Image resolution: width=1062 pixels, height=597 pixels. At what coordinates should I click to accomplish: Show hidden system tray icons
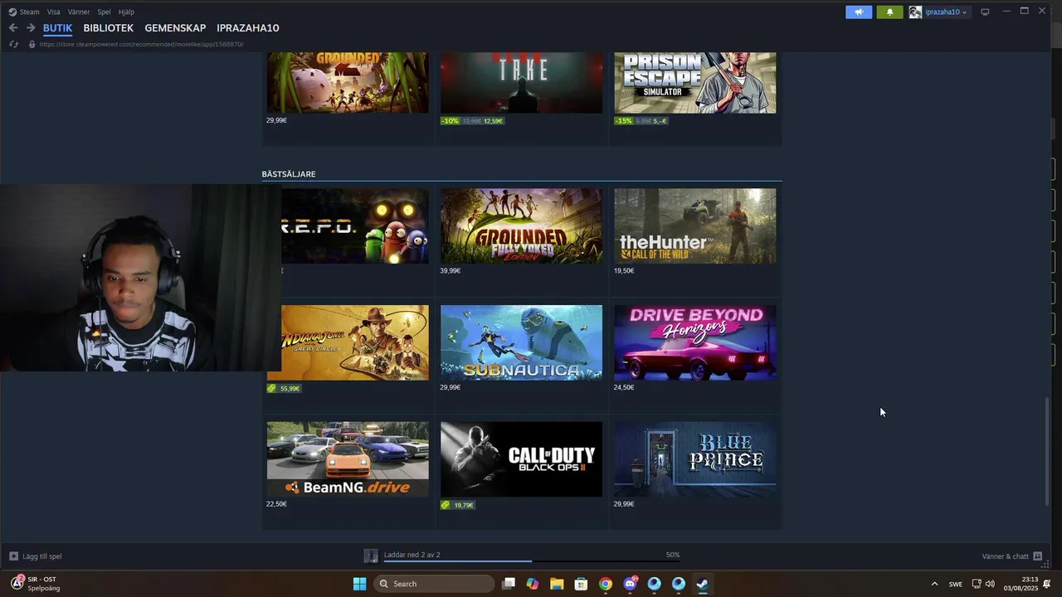[x=934, y=584]
